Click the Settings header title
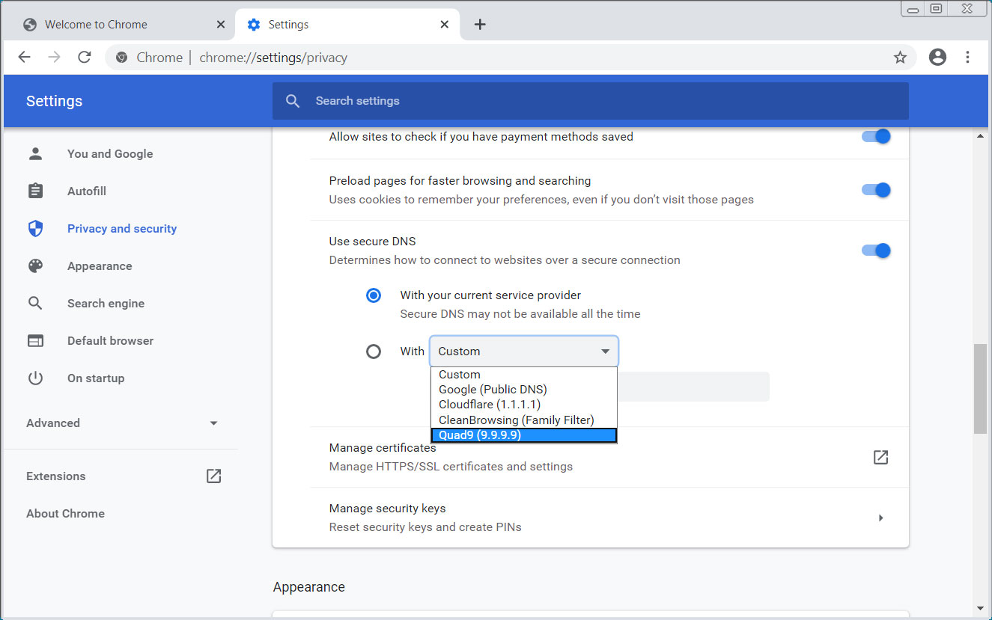992x620 pixels. [x=54, y=101]
